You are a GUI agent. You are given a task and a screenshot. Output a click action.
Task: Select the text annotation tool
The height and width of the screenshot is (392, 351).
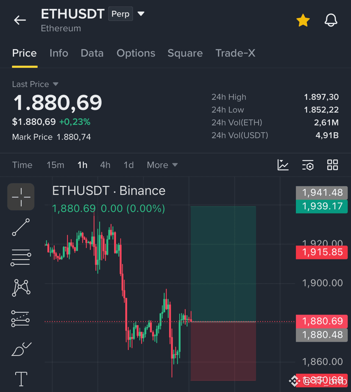point(21,379)
